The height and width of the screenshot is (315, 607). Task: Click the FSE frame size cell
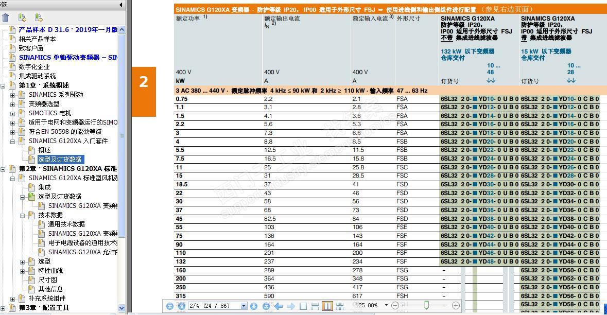coord(402,227)
